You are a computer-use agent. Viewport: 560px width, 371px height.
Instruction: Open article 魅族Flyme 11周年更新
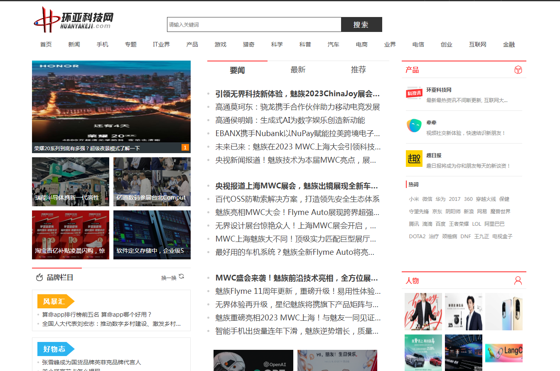[298, 291]
